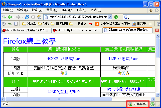The image size is (161, 108).
Task: Click the horizontal scrollbar thumb
Action: [x=59, y=99]
